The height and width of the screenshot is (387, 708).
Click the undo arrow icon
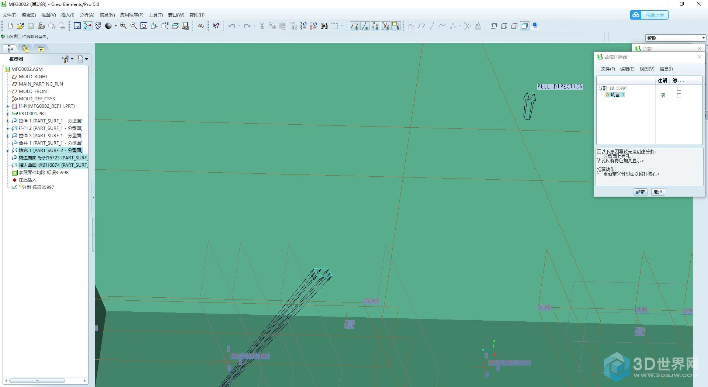(x=232, y=26)
